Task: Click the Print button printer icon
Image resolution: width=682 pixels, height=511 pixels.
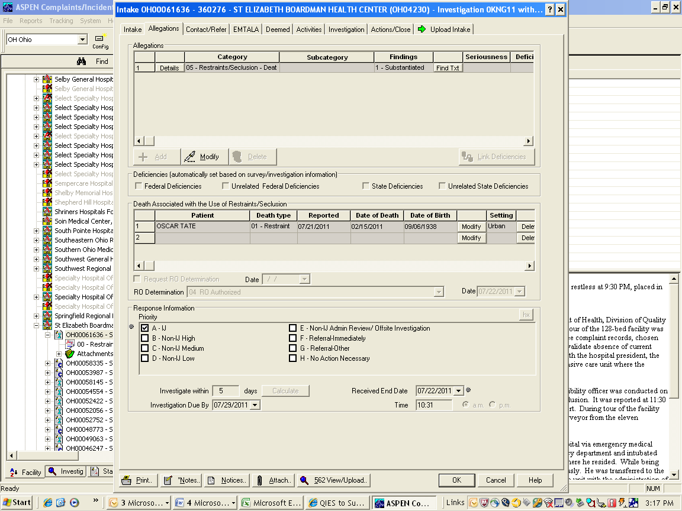Action: click(127, 480)
